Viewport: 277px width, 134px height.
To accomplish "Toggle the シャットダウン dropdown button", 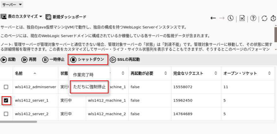I will (x=88, y=59).
